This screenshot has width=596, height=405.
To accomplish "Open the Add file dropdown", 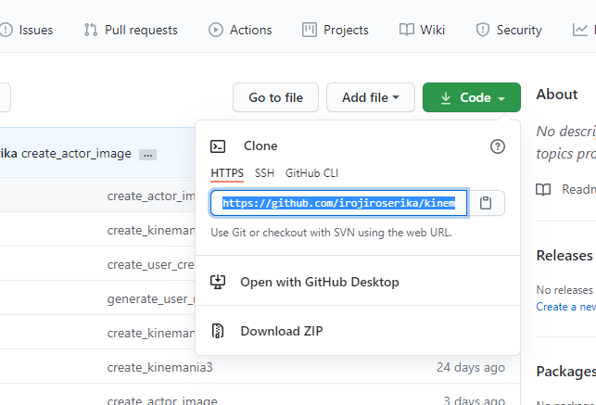I will (x=371, y=97).
